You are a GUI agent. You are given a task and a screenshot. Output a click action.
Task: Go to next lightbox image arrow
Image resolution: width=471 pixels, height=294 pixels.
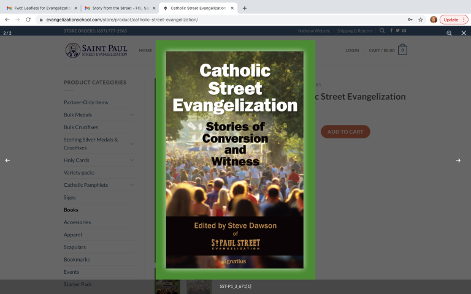(458, 160)
